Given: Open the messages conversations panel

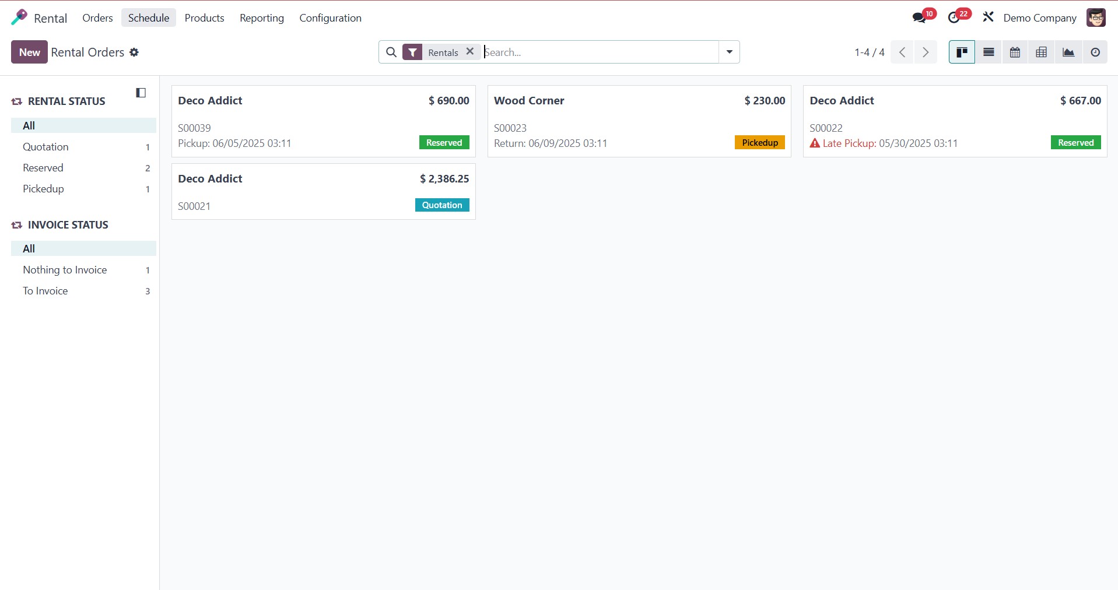Looking at the screenshot, I should (x=919, y=17).
